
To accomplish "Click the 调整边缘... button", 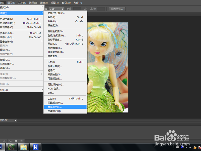I will pyautogui.click(x=117, y=9).
